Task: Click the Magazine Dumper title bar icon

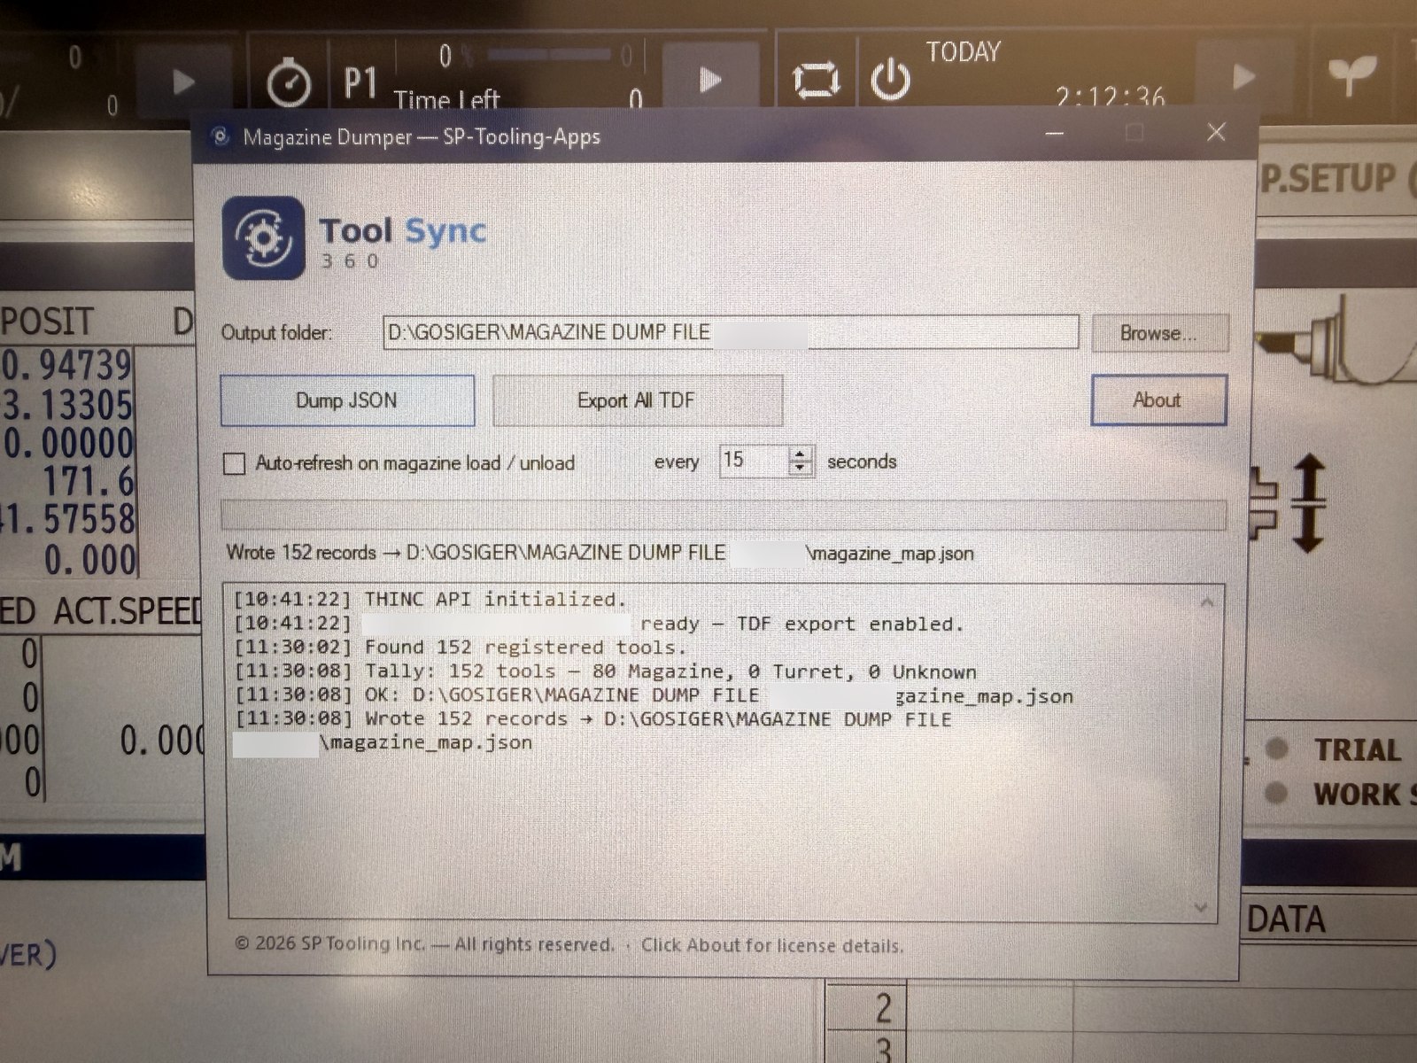Action: pos(221,136)
